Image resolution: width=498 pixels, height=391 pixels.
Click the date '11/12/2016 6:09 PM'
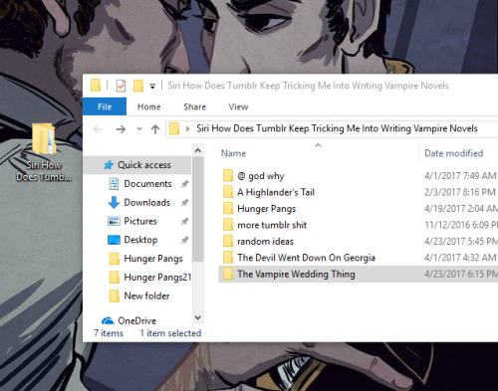click(461, 225)
